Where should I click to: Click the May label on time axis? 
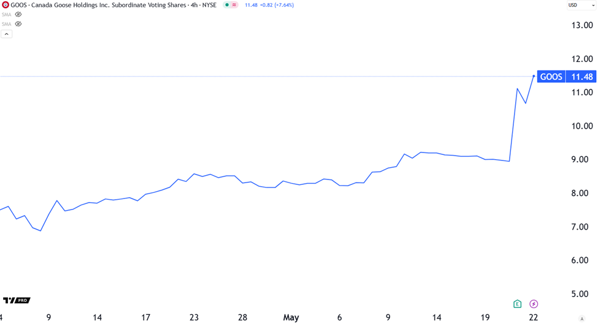[x=291, y=317]
